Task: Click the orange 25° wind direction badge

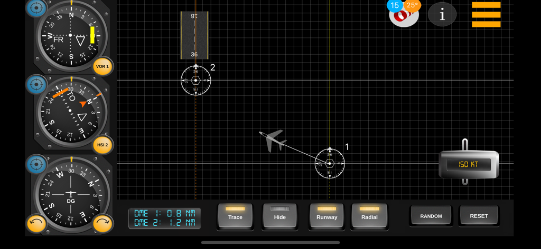Action: tap(412, 5)
